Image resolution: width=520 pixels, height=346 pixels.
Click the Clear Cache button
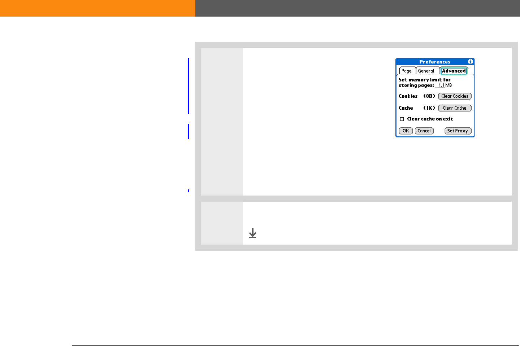tap(455, 108)
